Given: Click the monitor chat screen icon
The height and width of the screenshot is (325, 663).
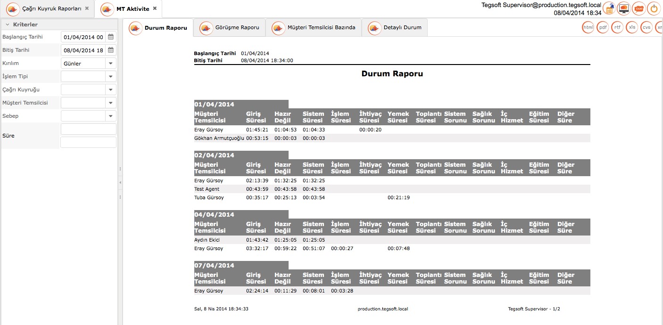Looking at the screenshot, I should (624, 8).
